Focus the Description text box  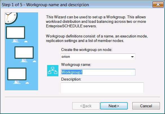point(102,88)
